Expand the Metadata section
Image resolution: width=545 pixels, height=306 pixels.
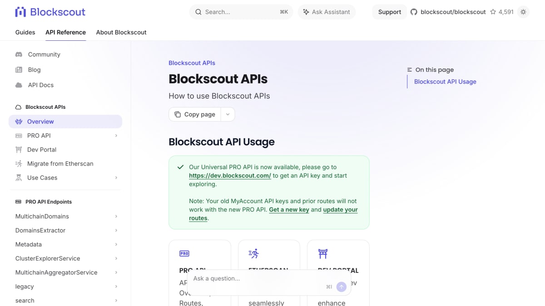coord(65,244)
